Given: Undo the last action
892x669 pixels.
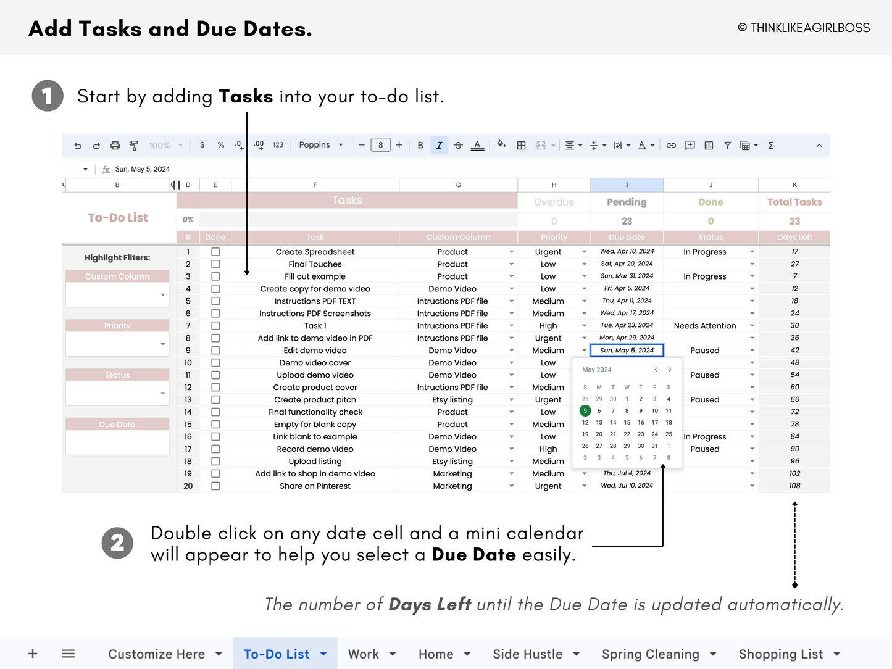Looking at the screenshot, I should tap(78, 145).
